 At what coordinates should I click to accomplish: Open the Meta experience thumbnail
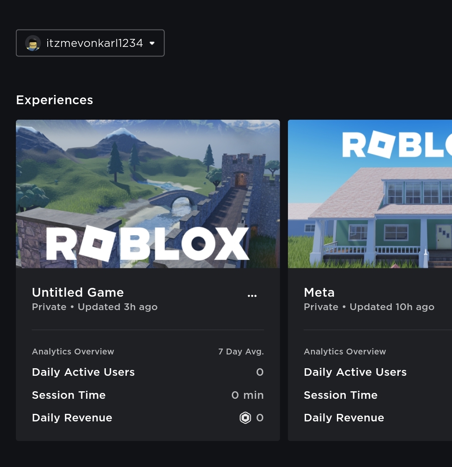tap(370, 194)
